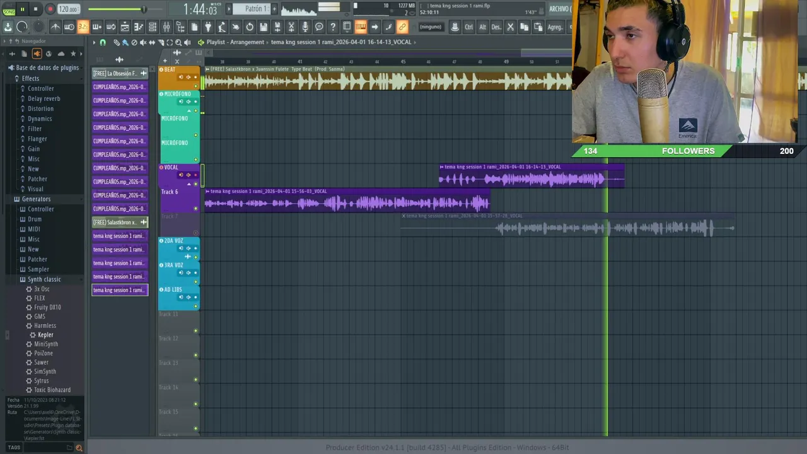
Task: Select the Delete tool in playlist toolbar
Action: (x=134, y=42)
